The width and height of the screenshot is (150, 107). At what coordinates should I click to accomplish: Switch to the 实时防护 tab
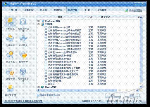(58, 10)
